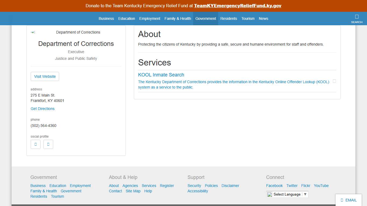Open the Government menu in navigation
This screenshot has height=206, width=367.
point(206,19)
